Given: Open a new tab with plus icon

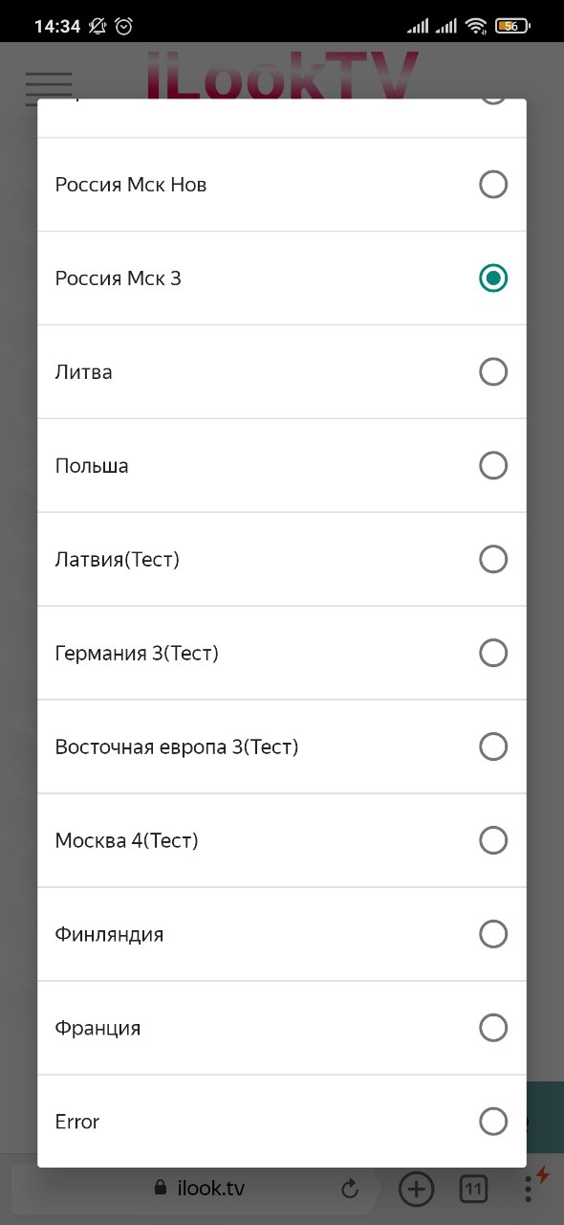Looking at the screenshot, I should point(416,1190).
